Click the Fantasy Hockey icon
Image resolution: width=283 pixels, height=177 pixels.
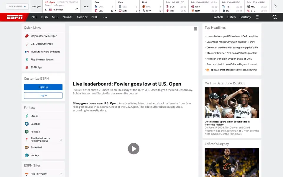coord(27,155)
